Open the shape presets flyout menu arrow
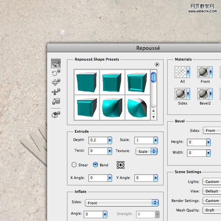 tap(157, 64)
